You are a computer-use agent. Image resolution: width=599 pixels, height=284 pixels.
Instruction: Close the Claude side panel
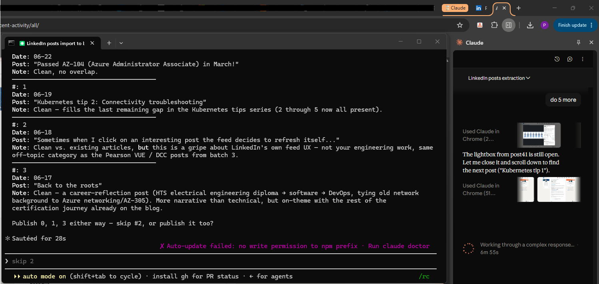[591, 42]
